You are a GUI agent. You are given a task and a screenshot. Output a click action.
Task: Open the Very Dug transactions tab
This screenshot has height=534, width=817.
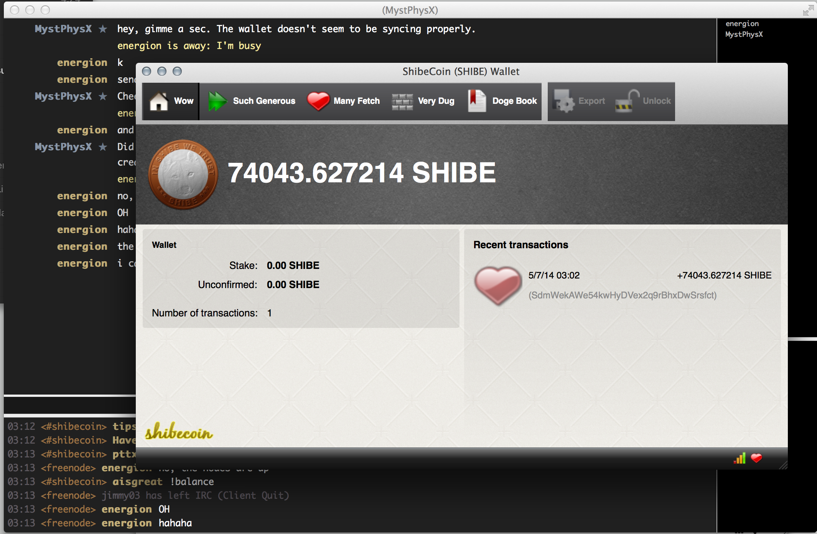coord(423,101)
